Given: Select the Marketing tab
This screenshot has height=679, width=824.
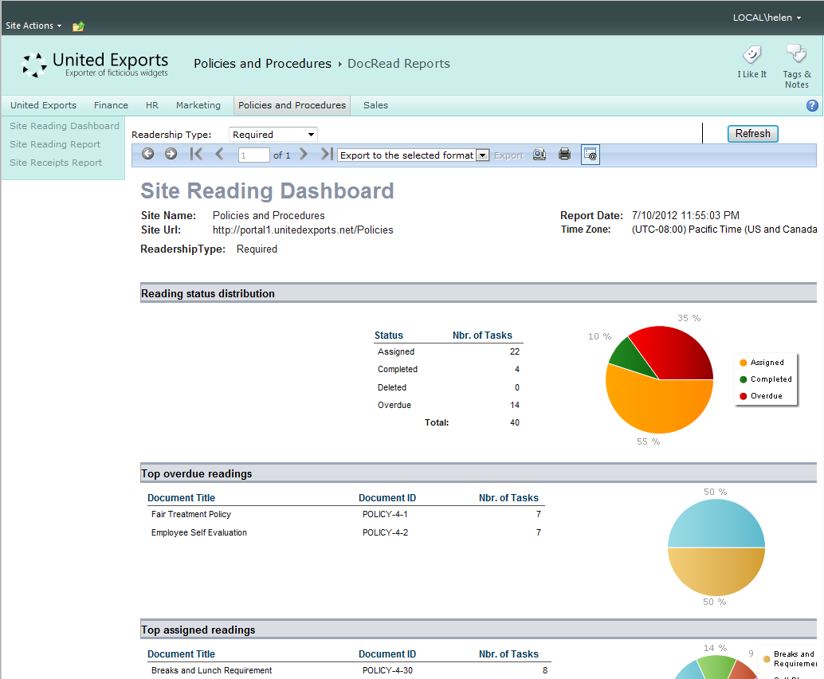Looking at the screenshot, I should tap(198, 105).
